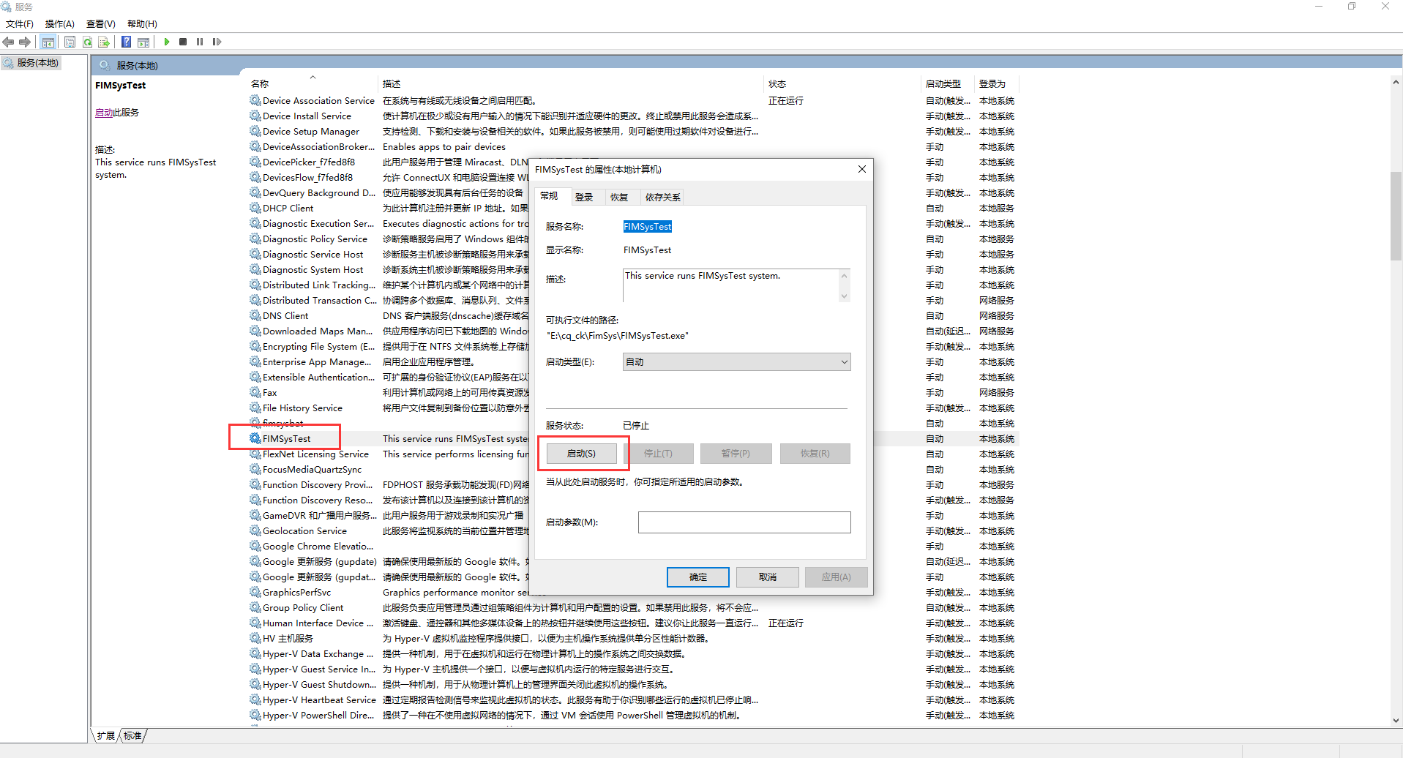Image resolution: width=1403 pixels, height=758 pixels.
Task: Toggle the action pane toolbar icon
Action: (143, 42)
